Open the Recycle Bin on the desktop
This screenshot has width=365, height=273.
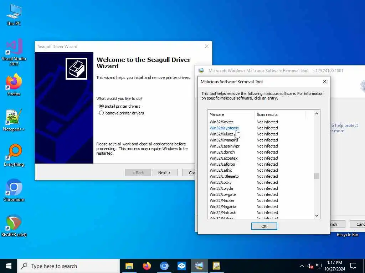tap(347, 235)
